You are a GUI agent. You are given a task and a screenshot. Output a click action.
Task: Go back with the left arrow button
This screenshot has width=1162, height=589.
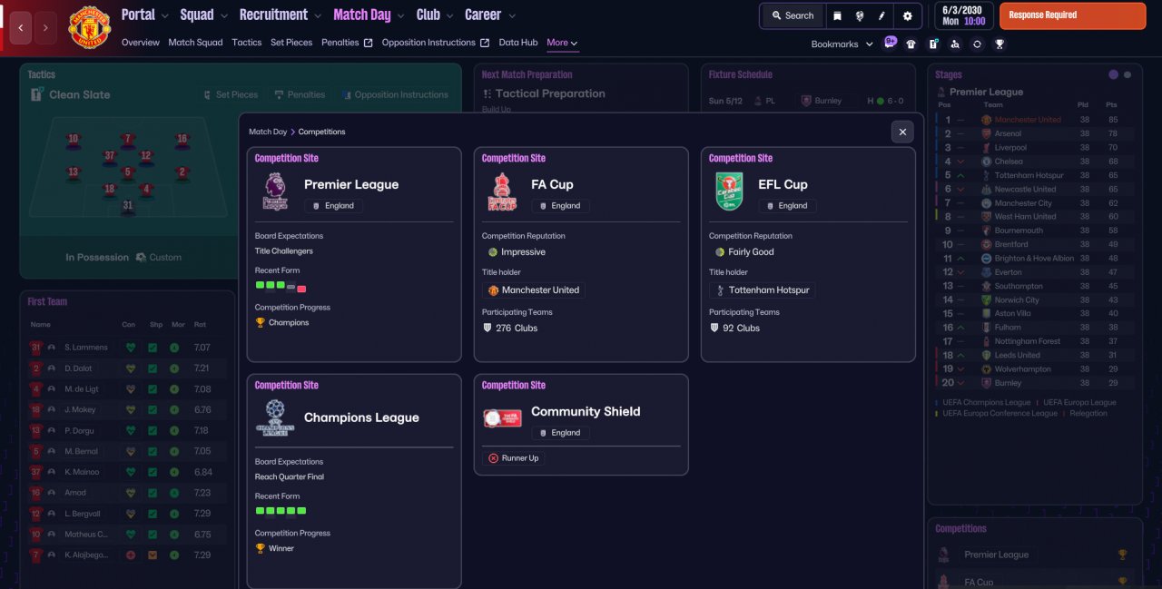point(20,28)
